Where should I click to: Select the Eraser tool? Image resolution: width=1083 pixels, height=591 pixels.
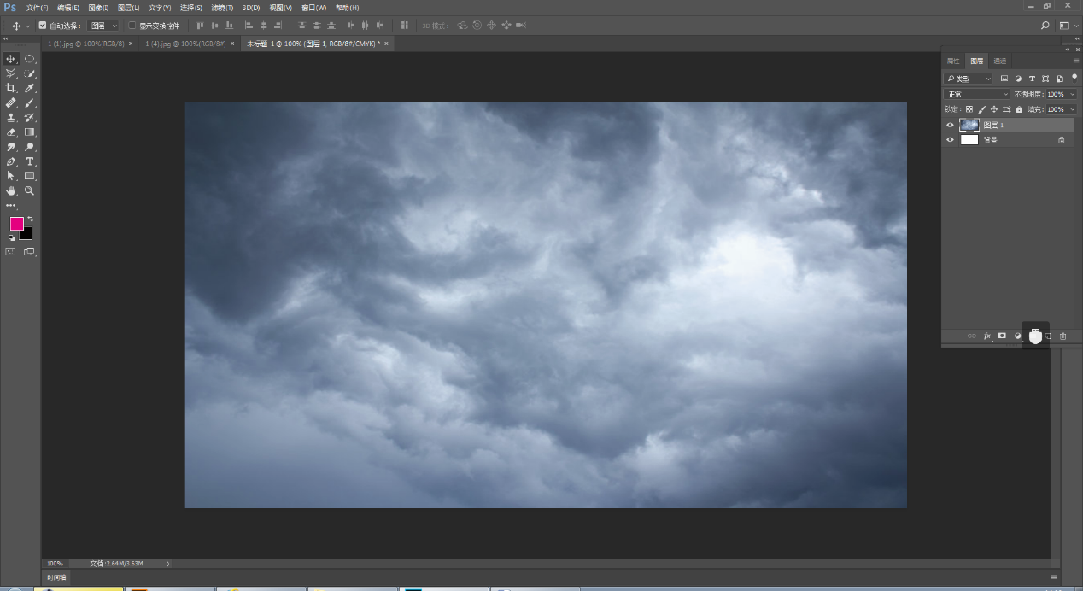pyautogui.click(x=11, y=132)
